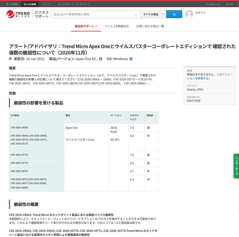Screen dimensions: 239x237
Task: Expand the plus icon after Apex One All
Action: tap(101, 59)
